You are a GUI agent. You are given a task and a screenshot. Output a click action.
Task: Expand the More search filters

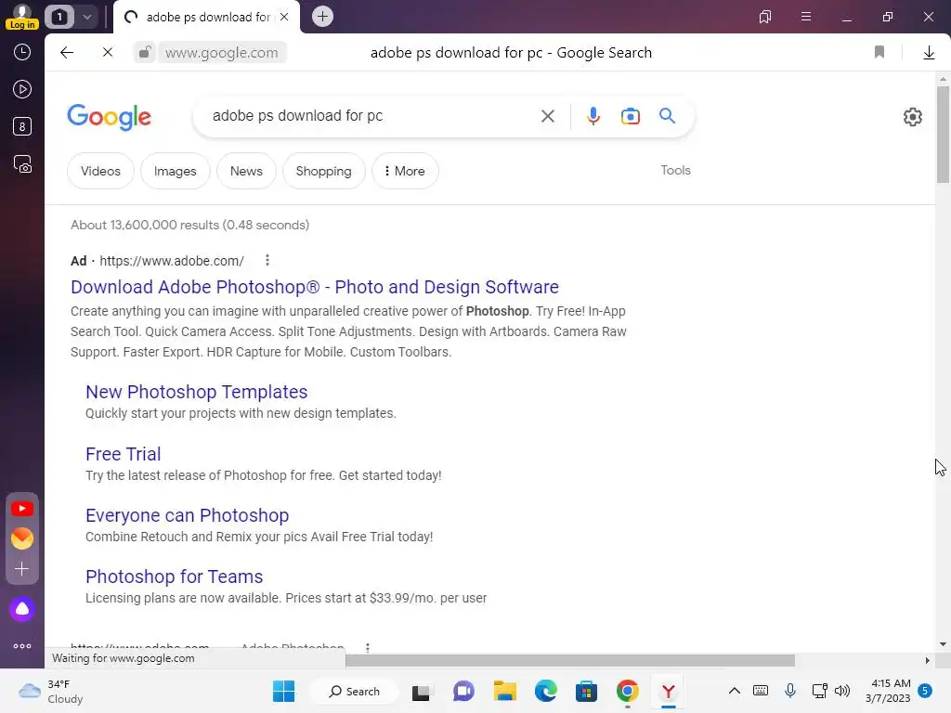coord(405,171)
